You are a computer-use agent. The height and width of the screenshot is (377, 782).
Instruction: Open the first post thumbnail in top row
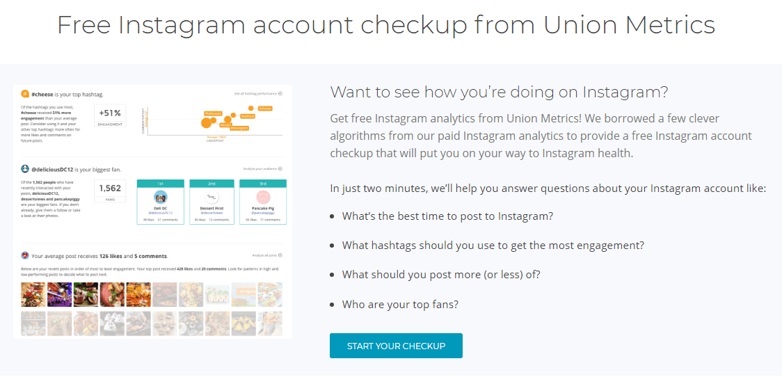pos(33,294)
